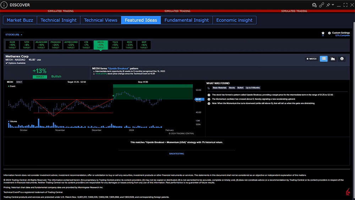Screen dimensions: 355x200
Task: Click the green TARGET badge
Action: [40, 77]
